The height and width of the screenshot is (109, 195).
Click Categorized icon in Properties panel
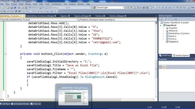tap(161, 67)
